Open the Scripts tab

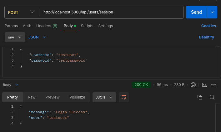(x=87, y=26)
